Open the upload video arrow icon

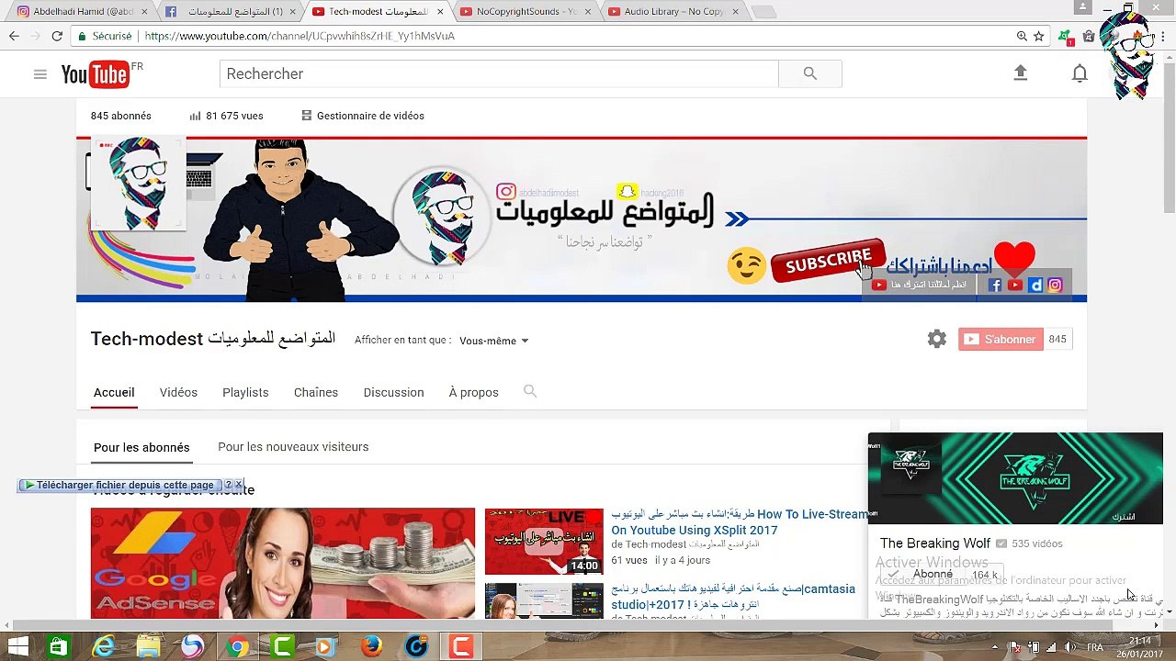pos(1020,73)
